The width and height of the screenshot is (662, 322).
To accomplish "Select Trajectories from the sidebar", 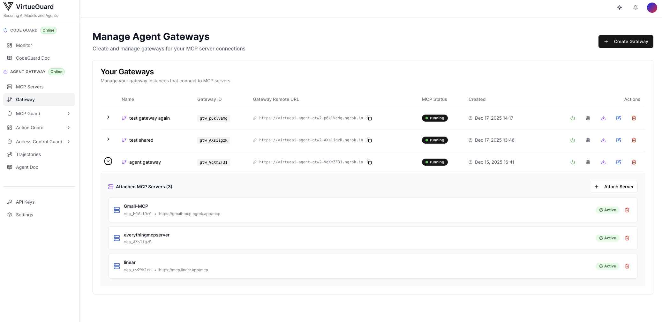I will (28, 154).
